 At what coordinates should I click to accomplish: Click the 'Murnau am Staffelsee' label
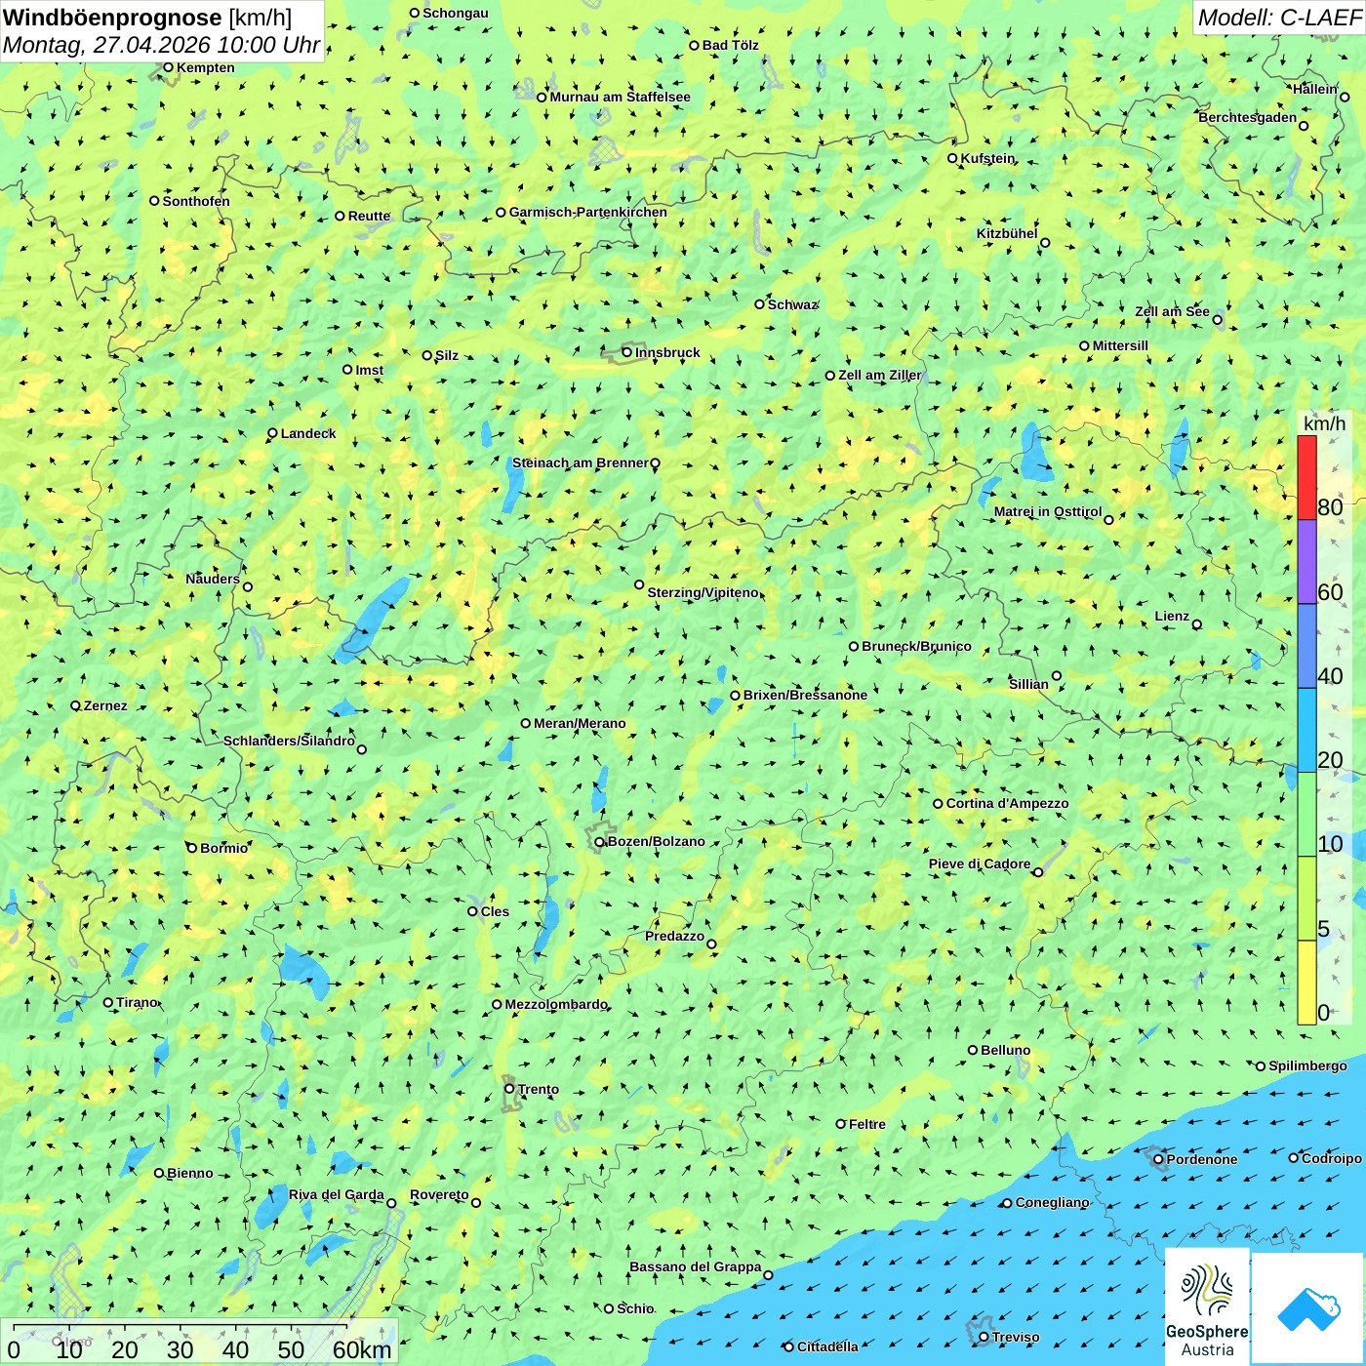pyautogui.click(x=620, y=97)
